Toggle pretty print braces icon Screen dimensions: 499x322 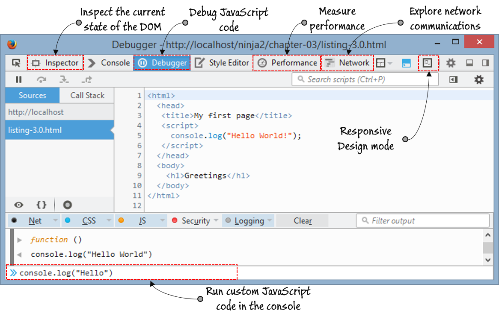pos(42,205)
